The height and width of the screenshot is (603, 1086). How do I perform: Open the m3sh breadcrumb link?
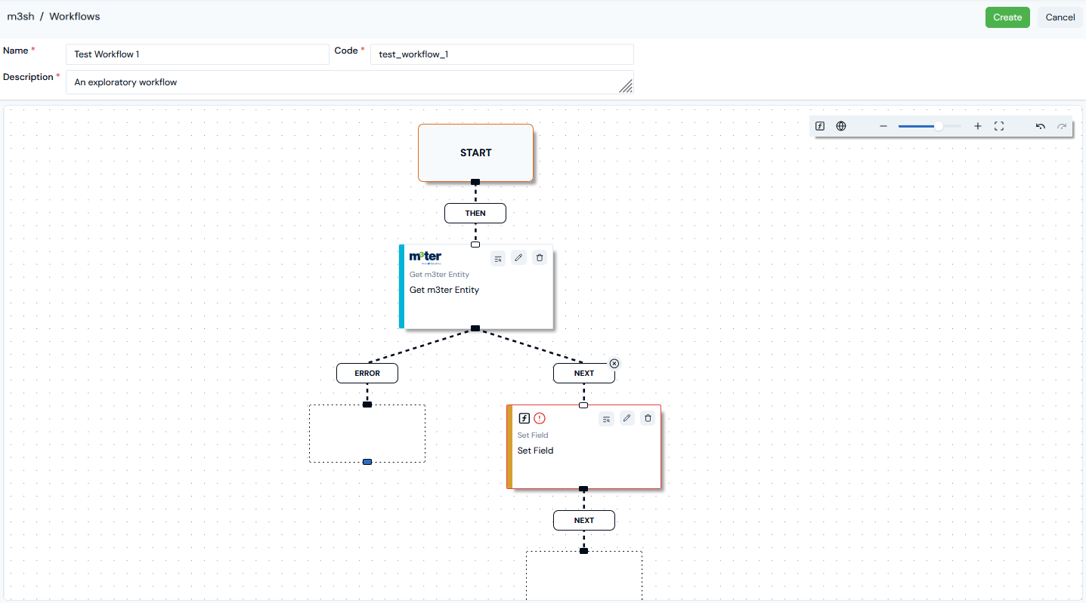point(20,16)
